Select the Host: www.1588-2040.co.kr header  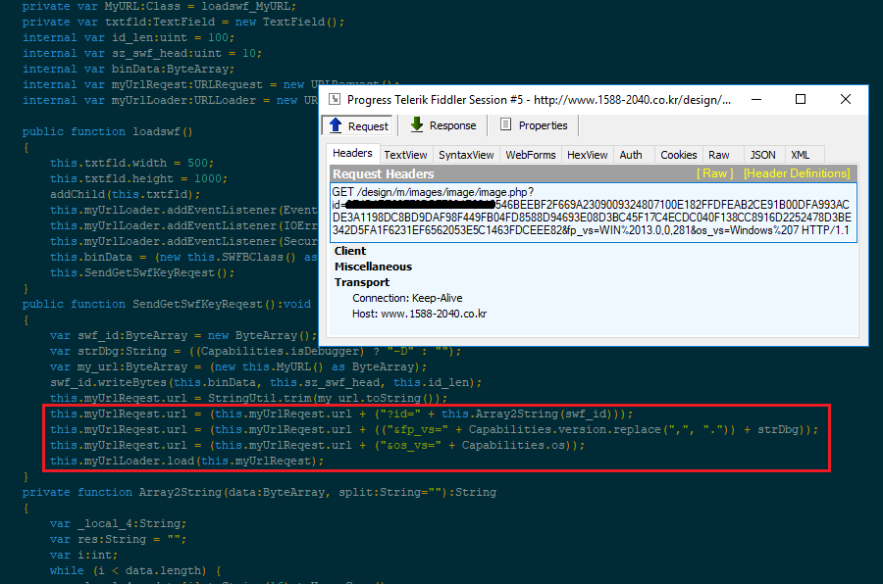click(420, 314)
